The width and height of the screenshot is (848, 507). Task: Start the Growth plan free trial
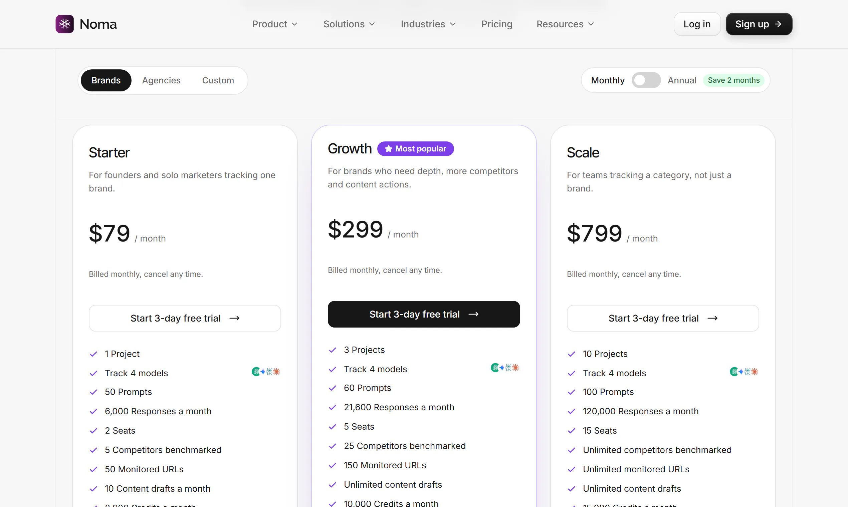coord(423,314)
